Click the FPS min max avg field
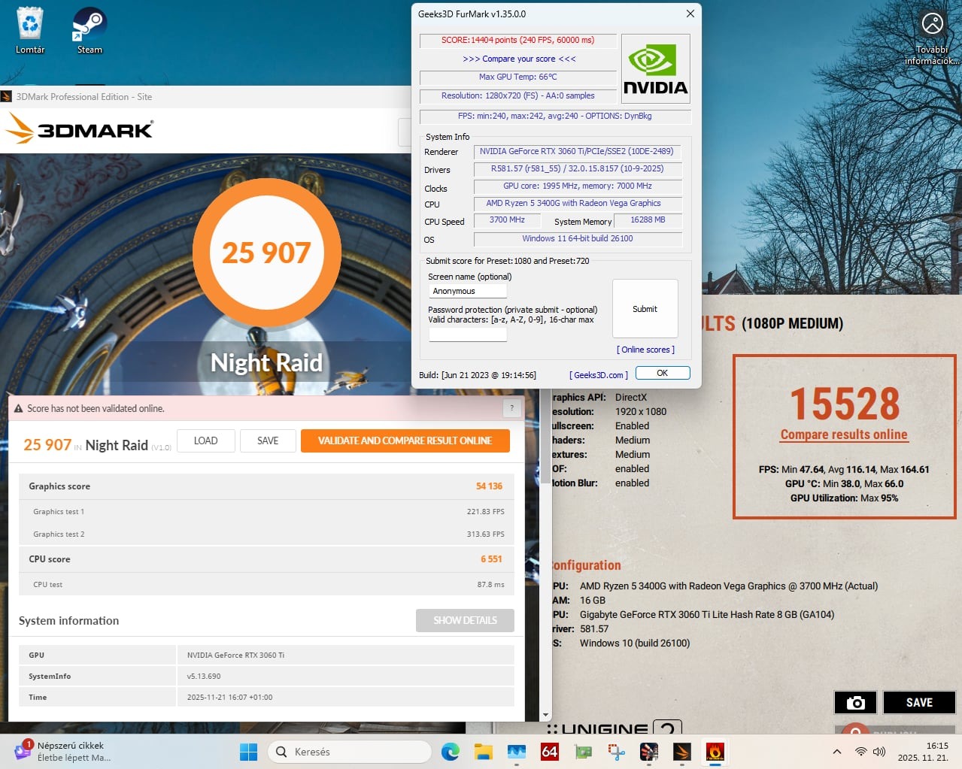962x769 pixels. 555,116
